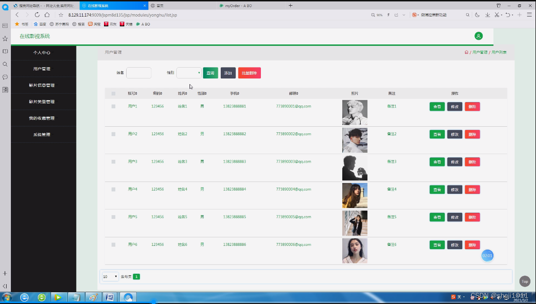Sort the table by 邮箱 column
The width and height of the screenshot is (536, 304).
pos(294,93)
